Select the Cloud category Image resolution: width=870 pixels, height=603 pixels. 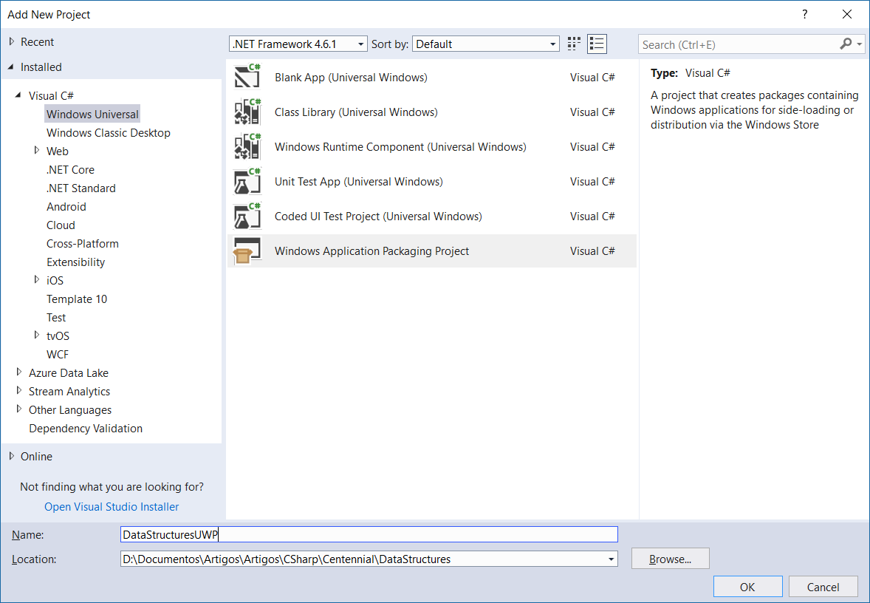pyautogui.click(x=61, y=225)
